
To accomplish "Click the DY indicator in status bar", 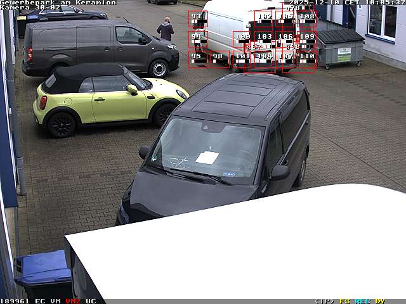I will click(x=379, y=301).
